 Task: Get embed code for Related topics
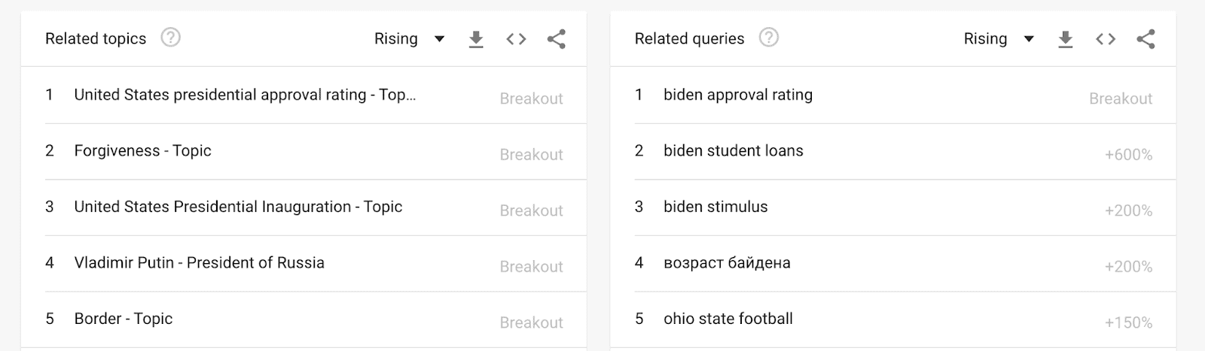(x=516, y=39)
